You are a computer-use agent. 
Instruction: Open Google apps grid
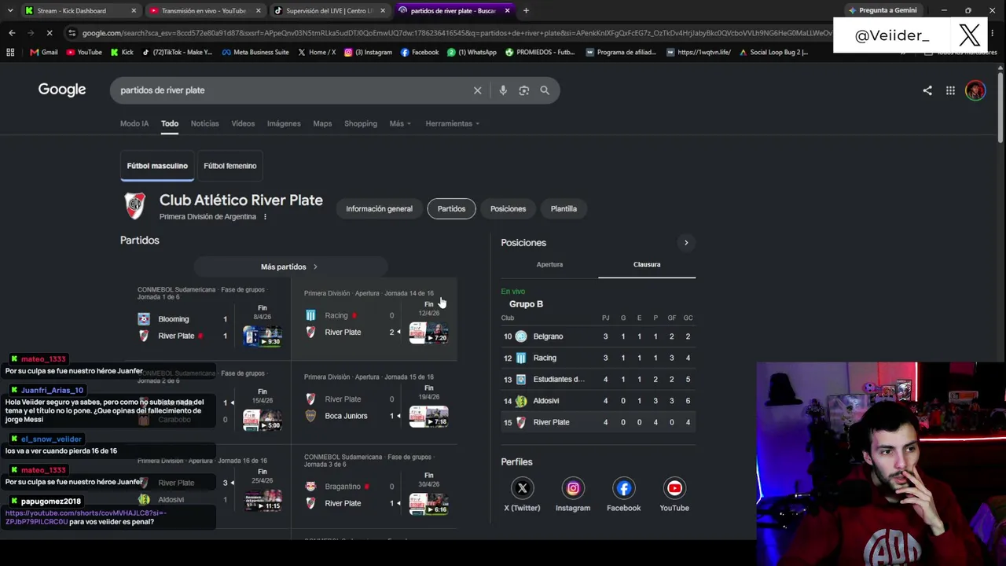(x=950, y=90)
